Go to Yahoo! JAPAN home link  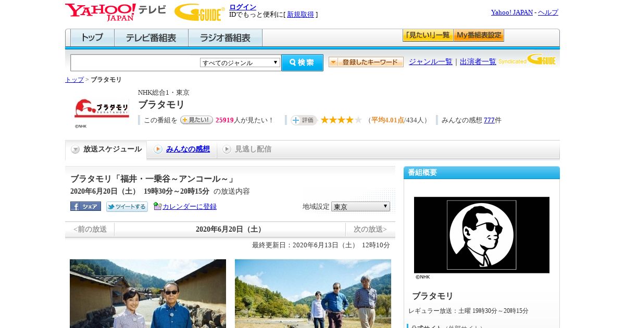[511, 12]
